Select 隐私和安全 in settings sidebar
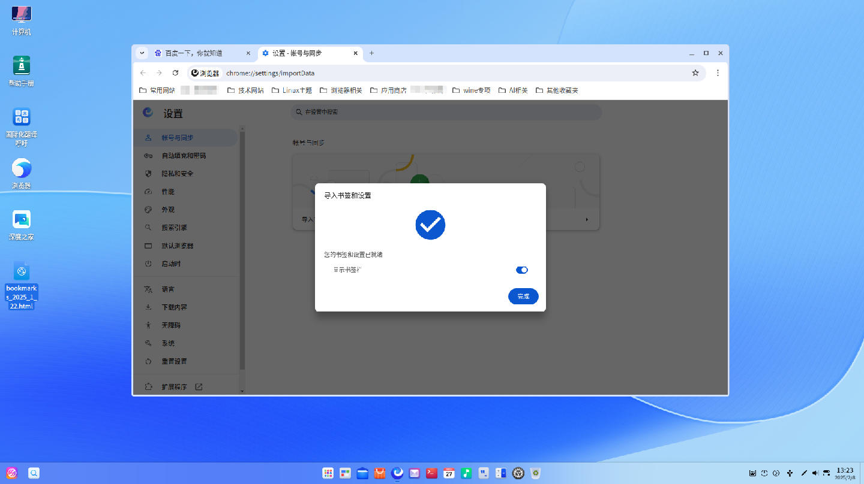Screen dimensions: 864x484 click(x=185, y=174)
